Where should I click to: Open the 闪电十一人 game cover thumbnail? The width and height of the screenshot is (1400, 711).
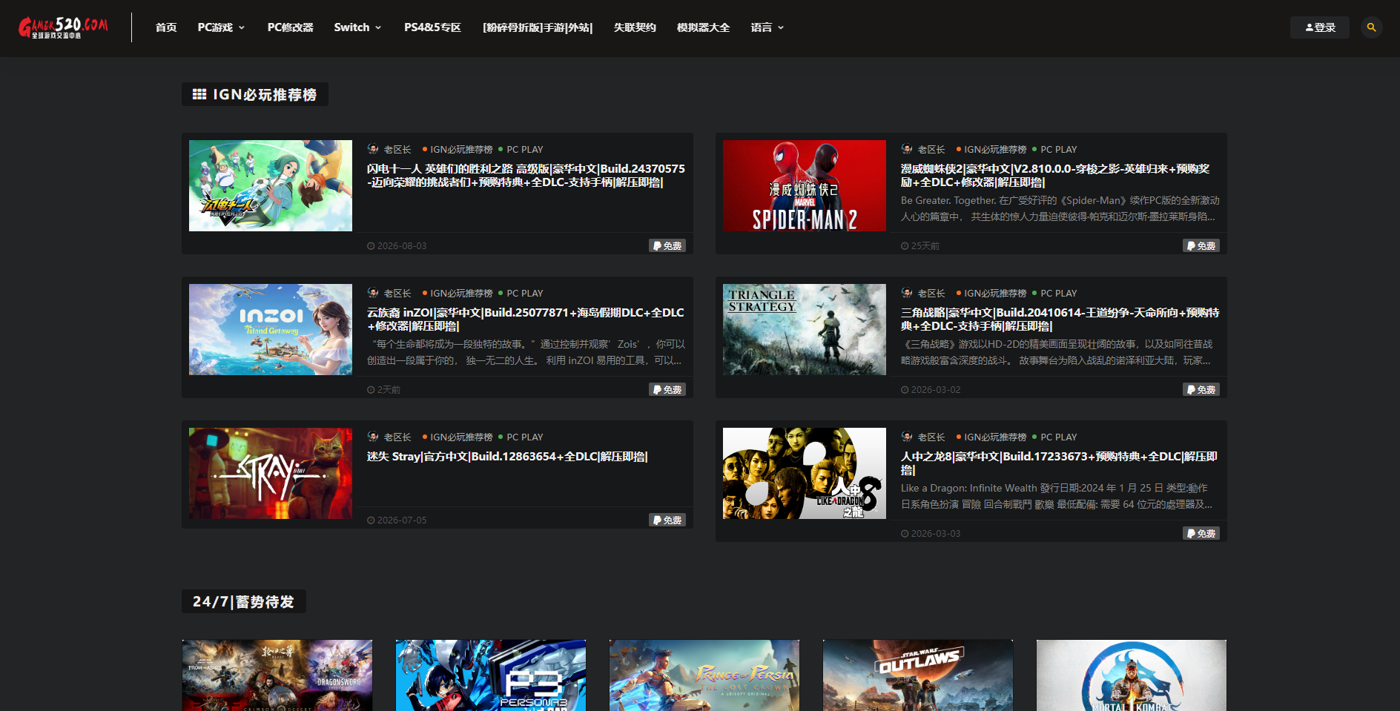271,185
